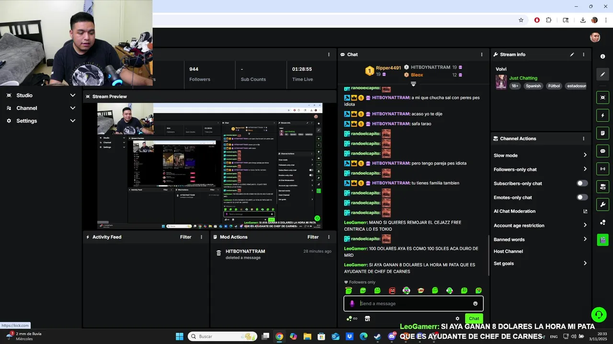
Task: Click the Fútbol tag
Action: pyautogui.click(x=554, y=86)
